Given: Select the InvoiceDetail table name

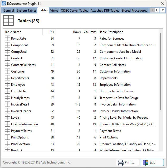Looking at the screenshot, I should point(20,104).
